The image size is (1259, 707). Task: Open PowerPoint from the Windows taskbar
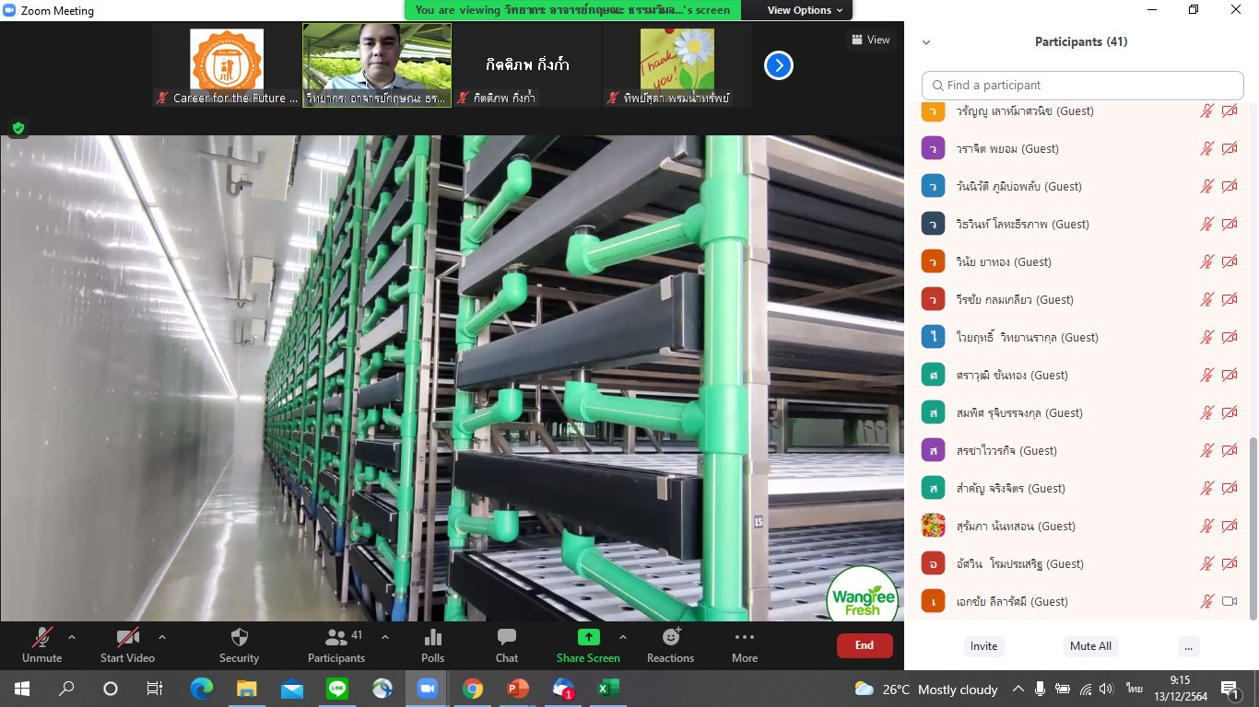click(x=517, y=689)
